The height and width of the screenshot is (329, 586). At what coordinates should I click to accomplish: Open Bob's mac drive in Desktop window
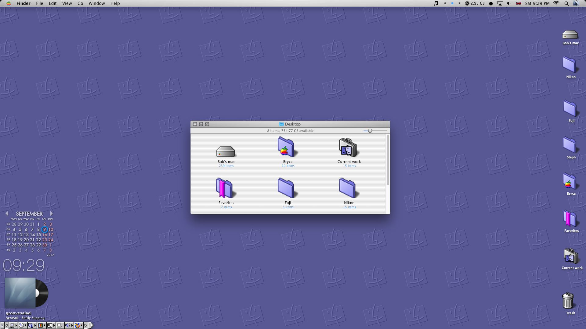click(x=226, y=151)
